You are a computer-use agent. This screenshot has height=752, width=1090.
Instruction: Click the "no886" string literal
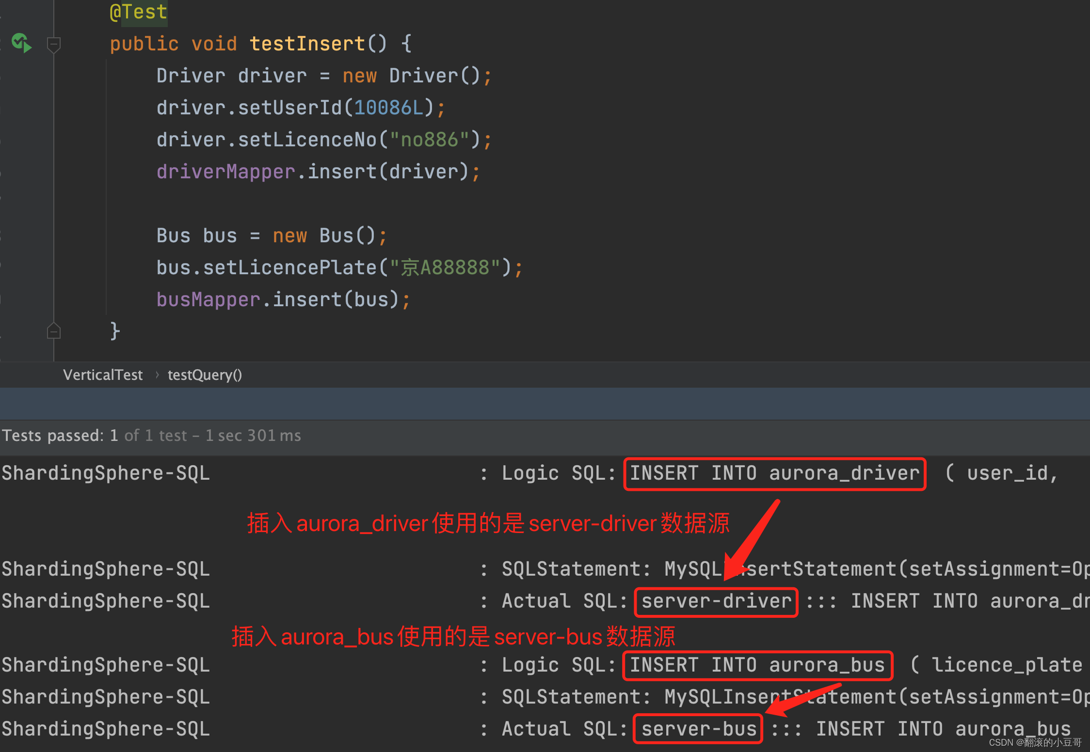(429, 140)
